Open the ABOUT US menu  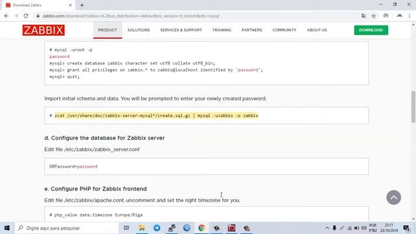[317, 30]
